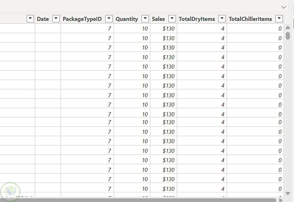Select first row Sales cell $130
Image resolution: width=294 pixels, height=202 pixels.
pyautogui.click(x=163, y=28)
